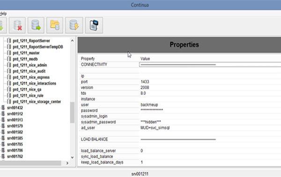
Task: Click the document copy toolbar icon
Action: [x=94, y=25]
